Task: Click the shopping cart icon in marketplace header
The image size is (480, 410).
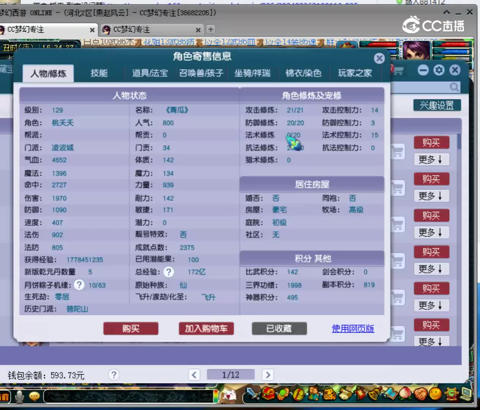Action: [397, 70]
